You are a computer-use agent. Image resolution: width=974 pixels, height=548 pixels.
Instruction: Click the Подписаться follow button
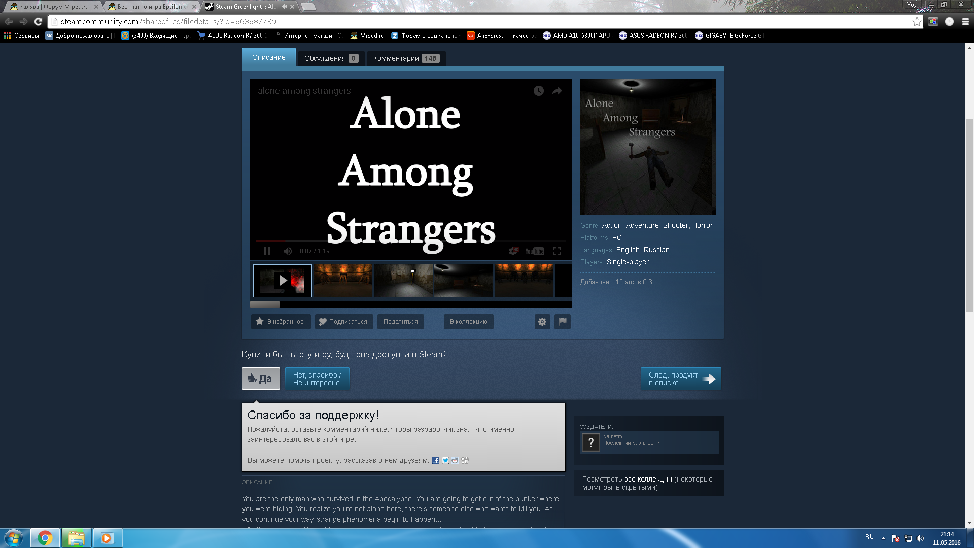click(344, 322)
